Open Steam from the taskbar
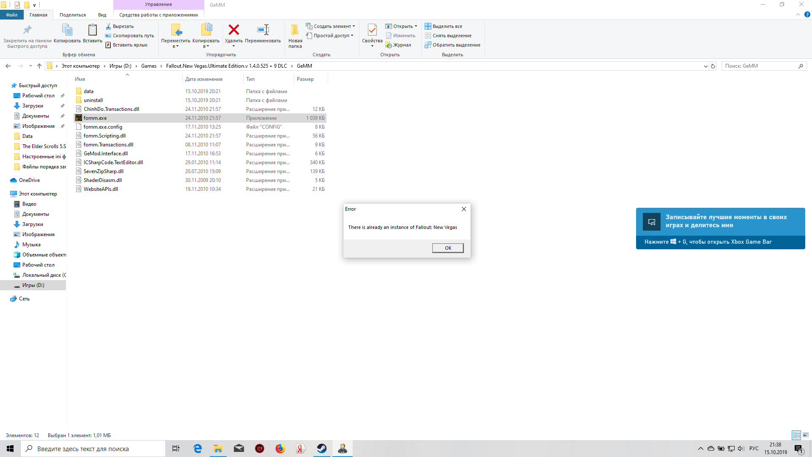This screenshot has width=812, height=457. click(321, 449)
